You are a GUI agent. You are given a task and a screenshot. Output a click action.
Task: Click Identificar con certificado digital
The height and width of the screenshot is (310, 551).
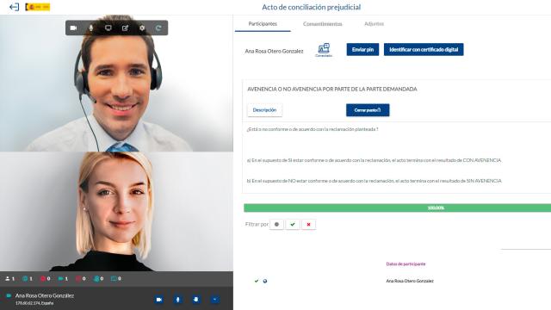click(x=424, y=50)
